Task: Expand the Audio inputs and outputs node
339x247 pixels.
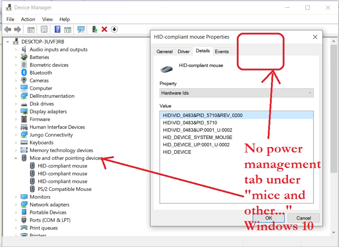Action: tap(16, 49)
